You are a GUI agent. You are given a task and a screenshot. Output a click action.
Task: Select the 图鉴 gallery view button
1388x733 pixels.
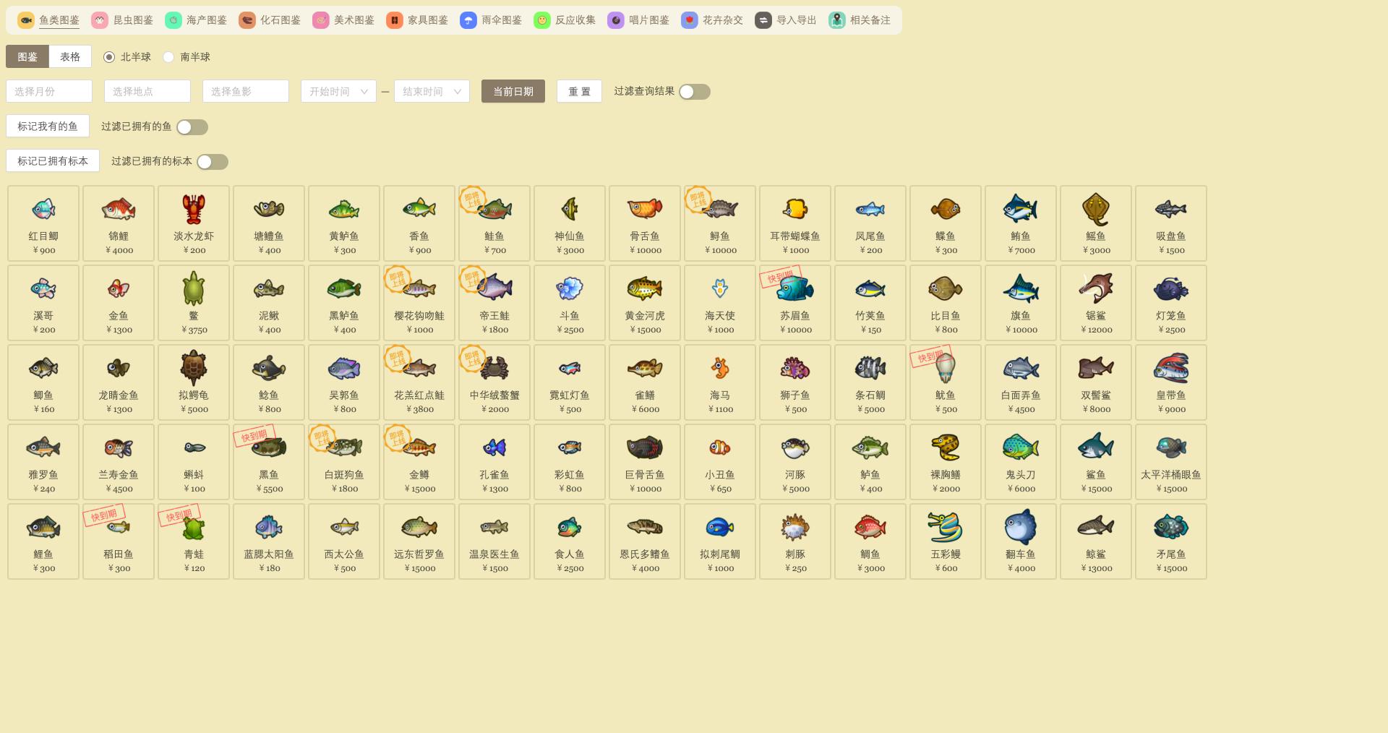click(27, 56)
